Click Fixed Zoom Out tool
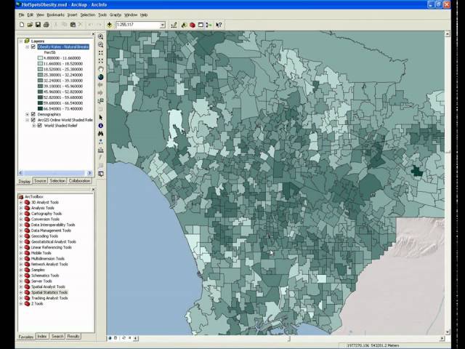 click(x=101, y=61)
